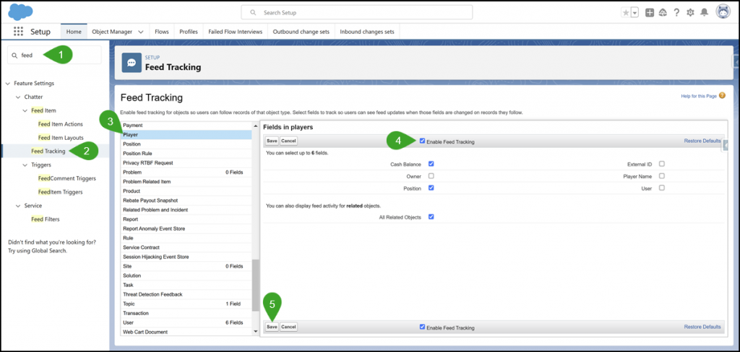Open the favorites list dropdown arrow
The width and height of the screenshot is (740, 352).
click(634, 13)
